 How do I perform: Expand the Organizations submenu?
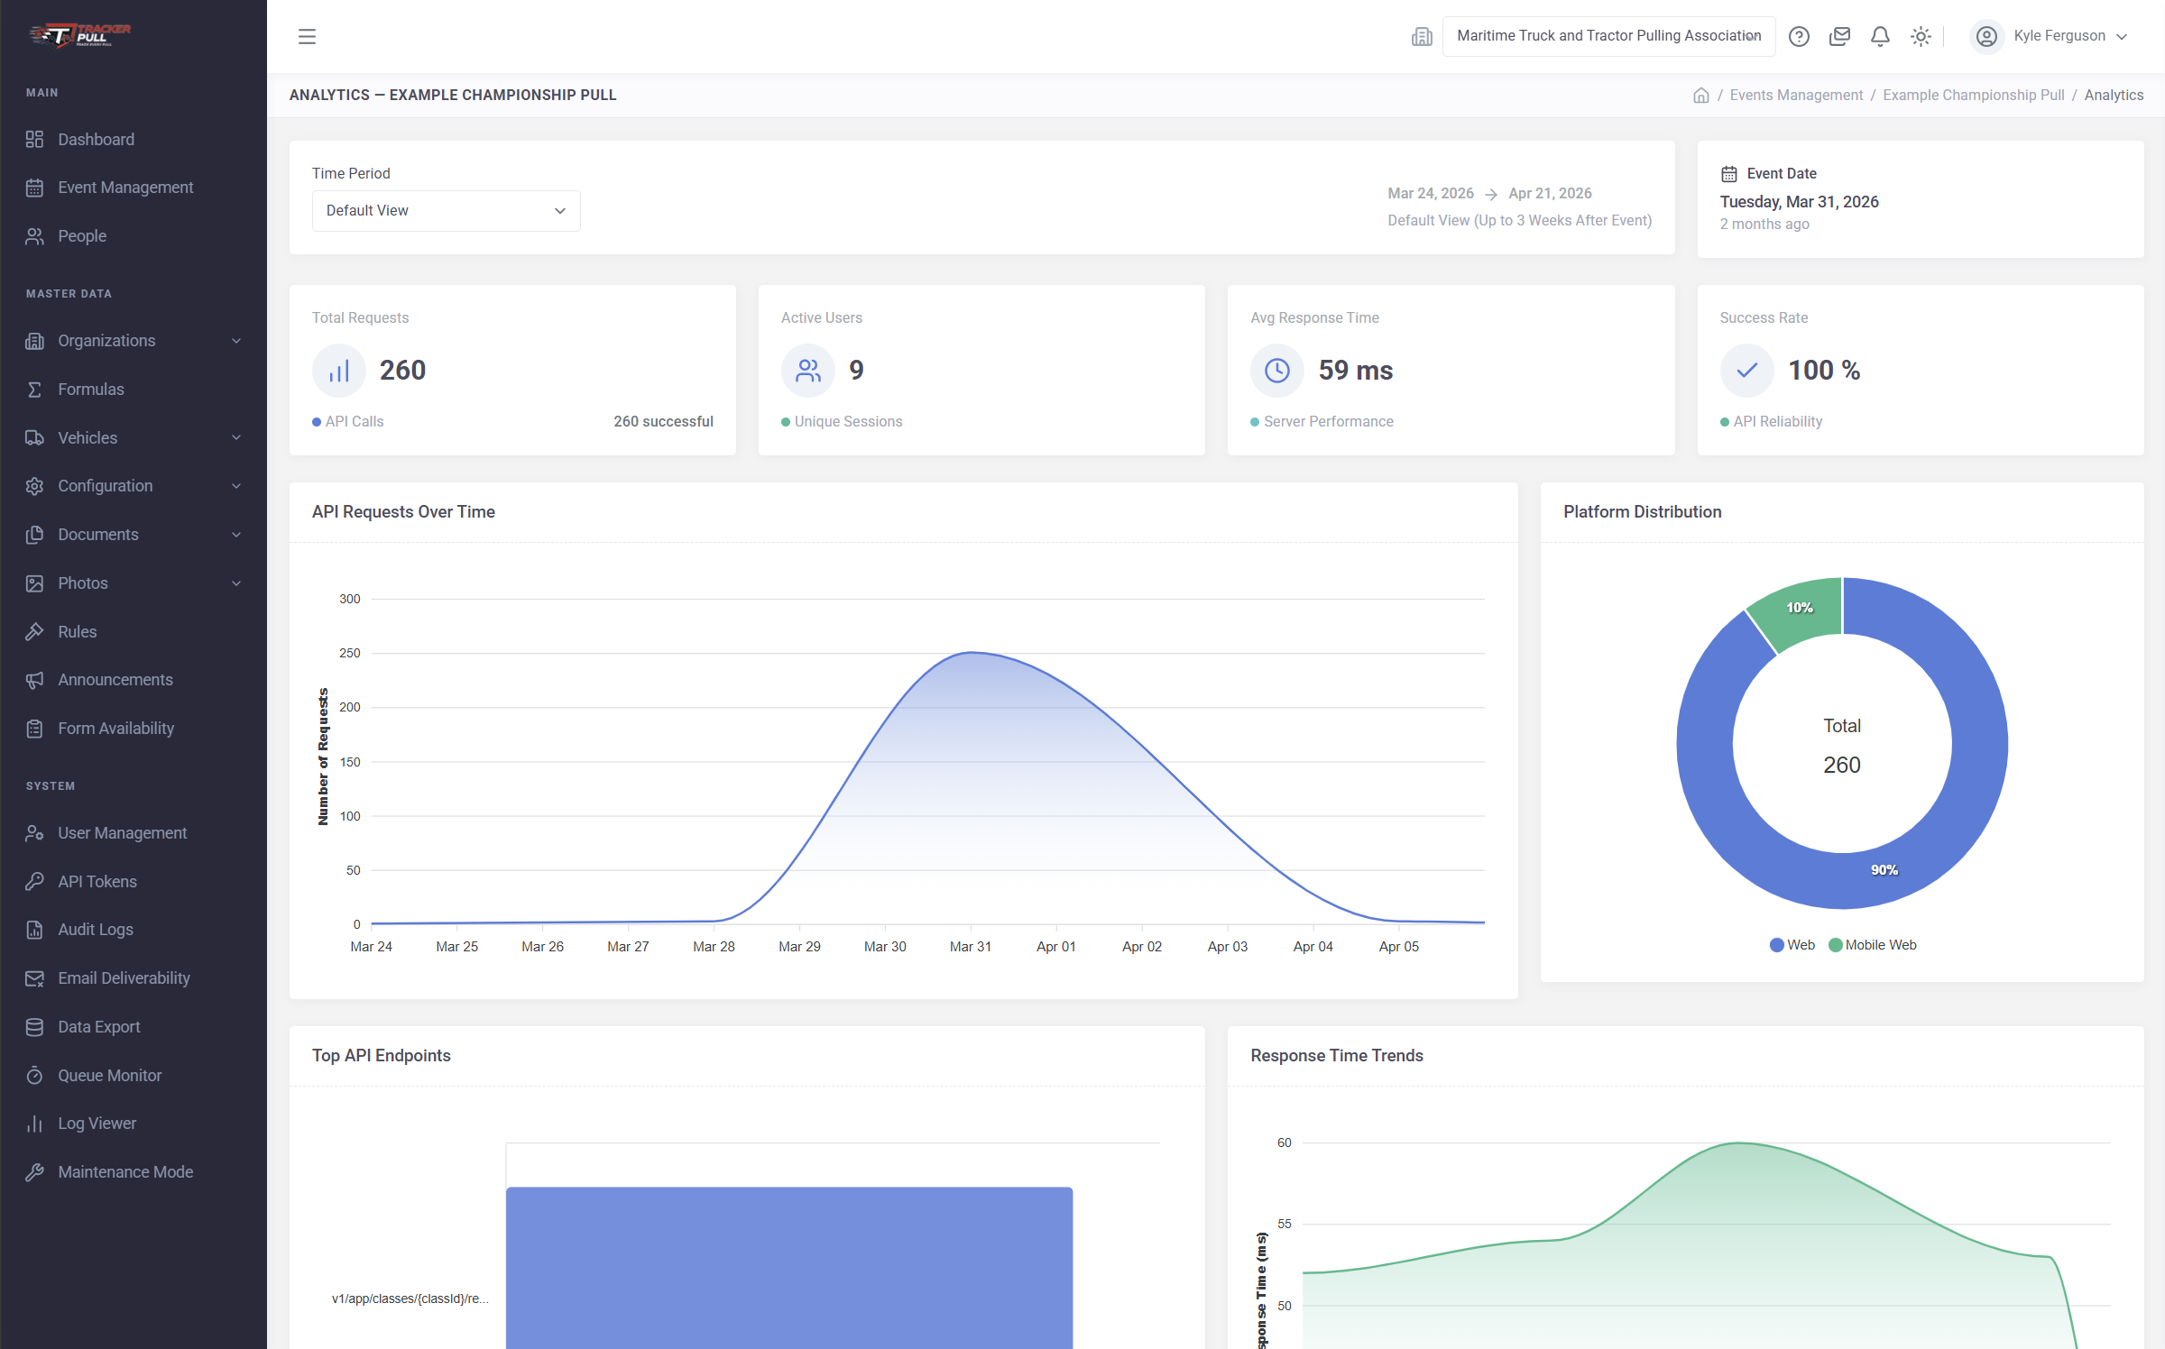(x=134, y=341)
